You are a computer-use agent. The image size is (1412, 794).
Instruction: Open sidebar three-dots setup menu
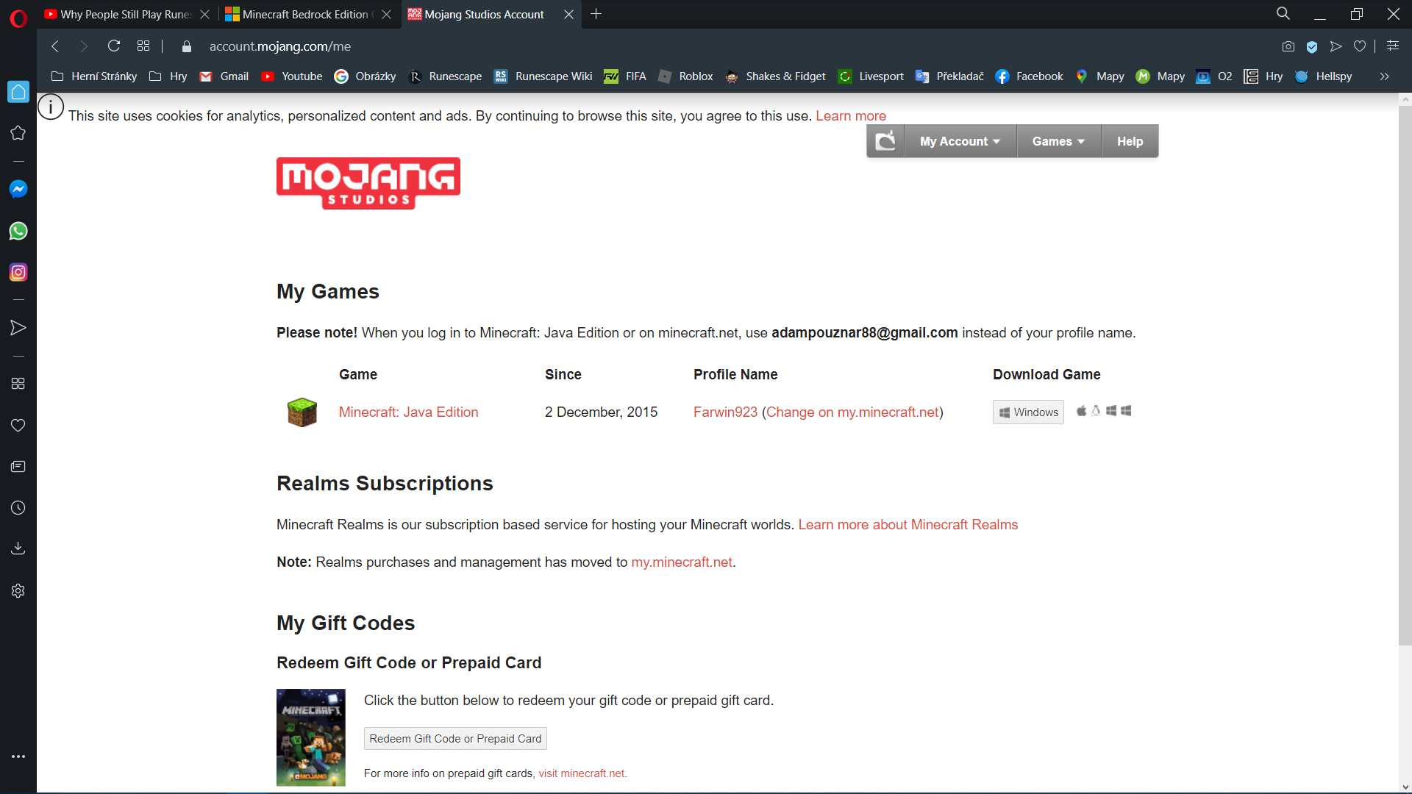[x=18, y=757]
